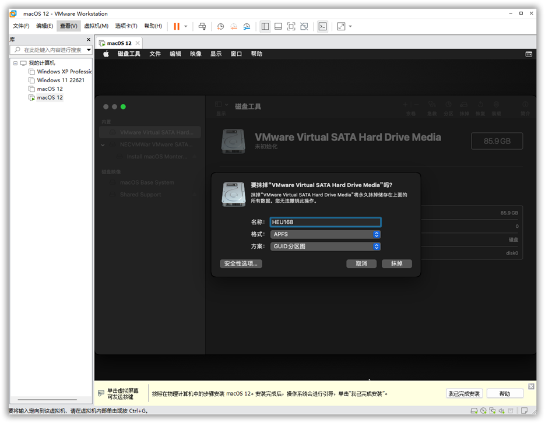Click the 简介 info toolbar icon
Image resolution: width=545 pixels, height=423 pixels.
(525, 104)
